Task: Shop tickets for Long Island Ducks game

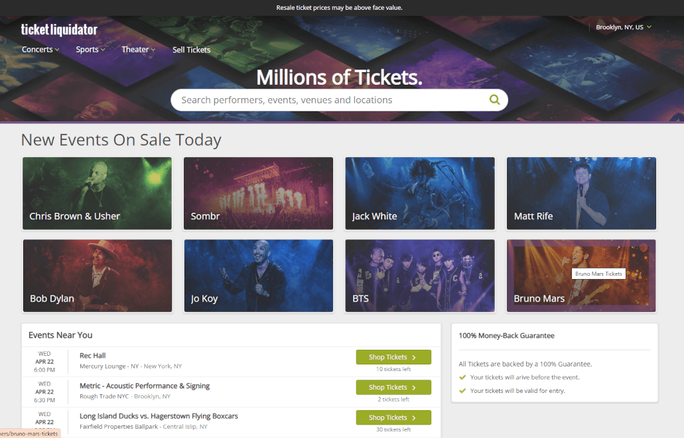Action: [x=393, y=417]
